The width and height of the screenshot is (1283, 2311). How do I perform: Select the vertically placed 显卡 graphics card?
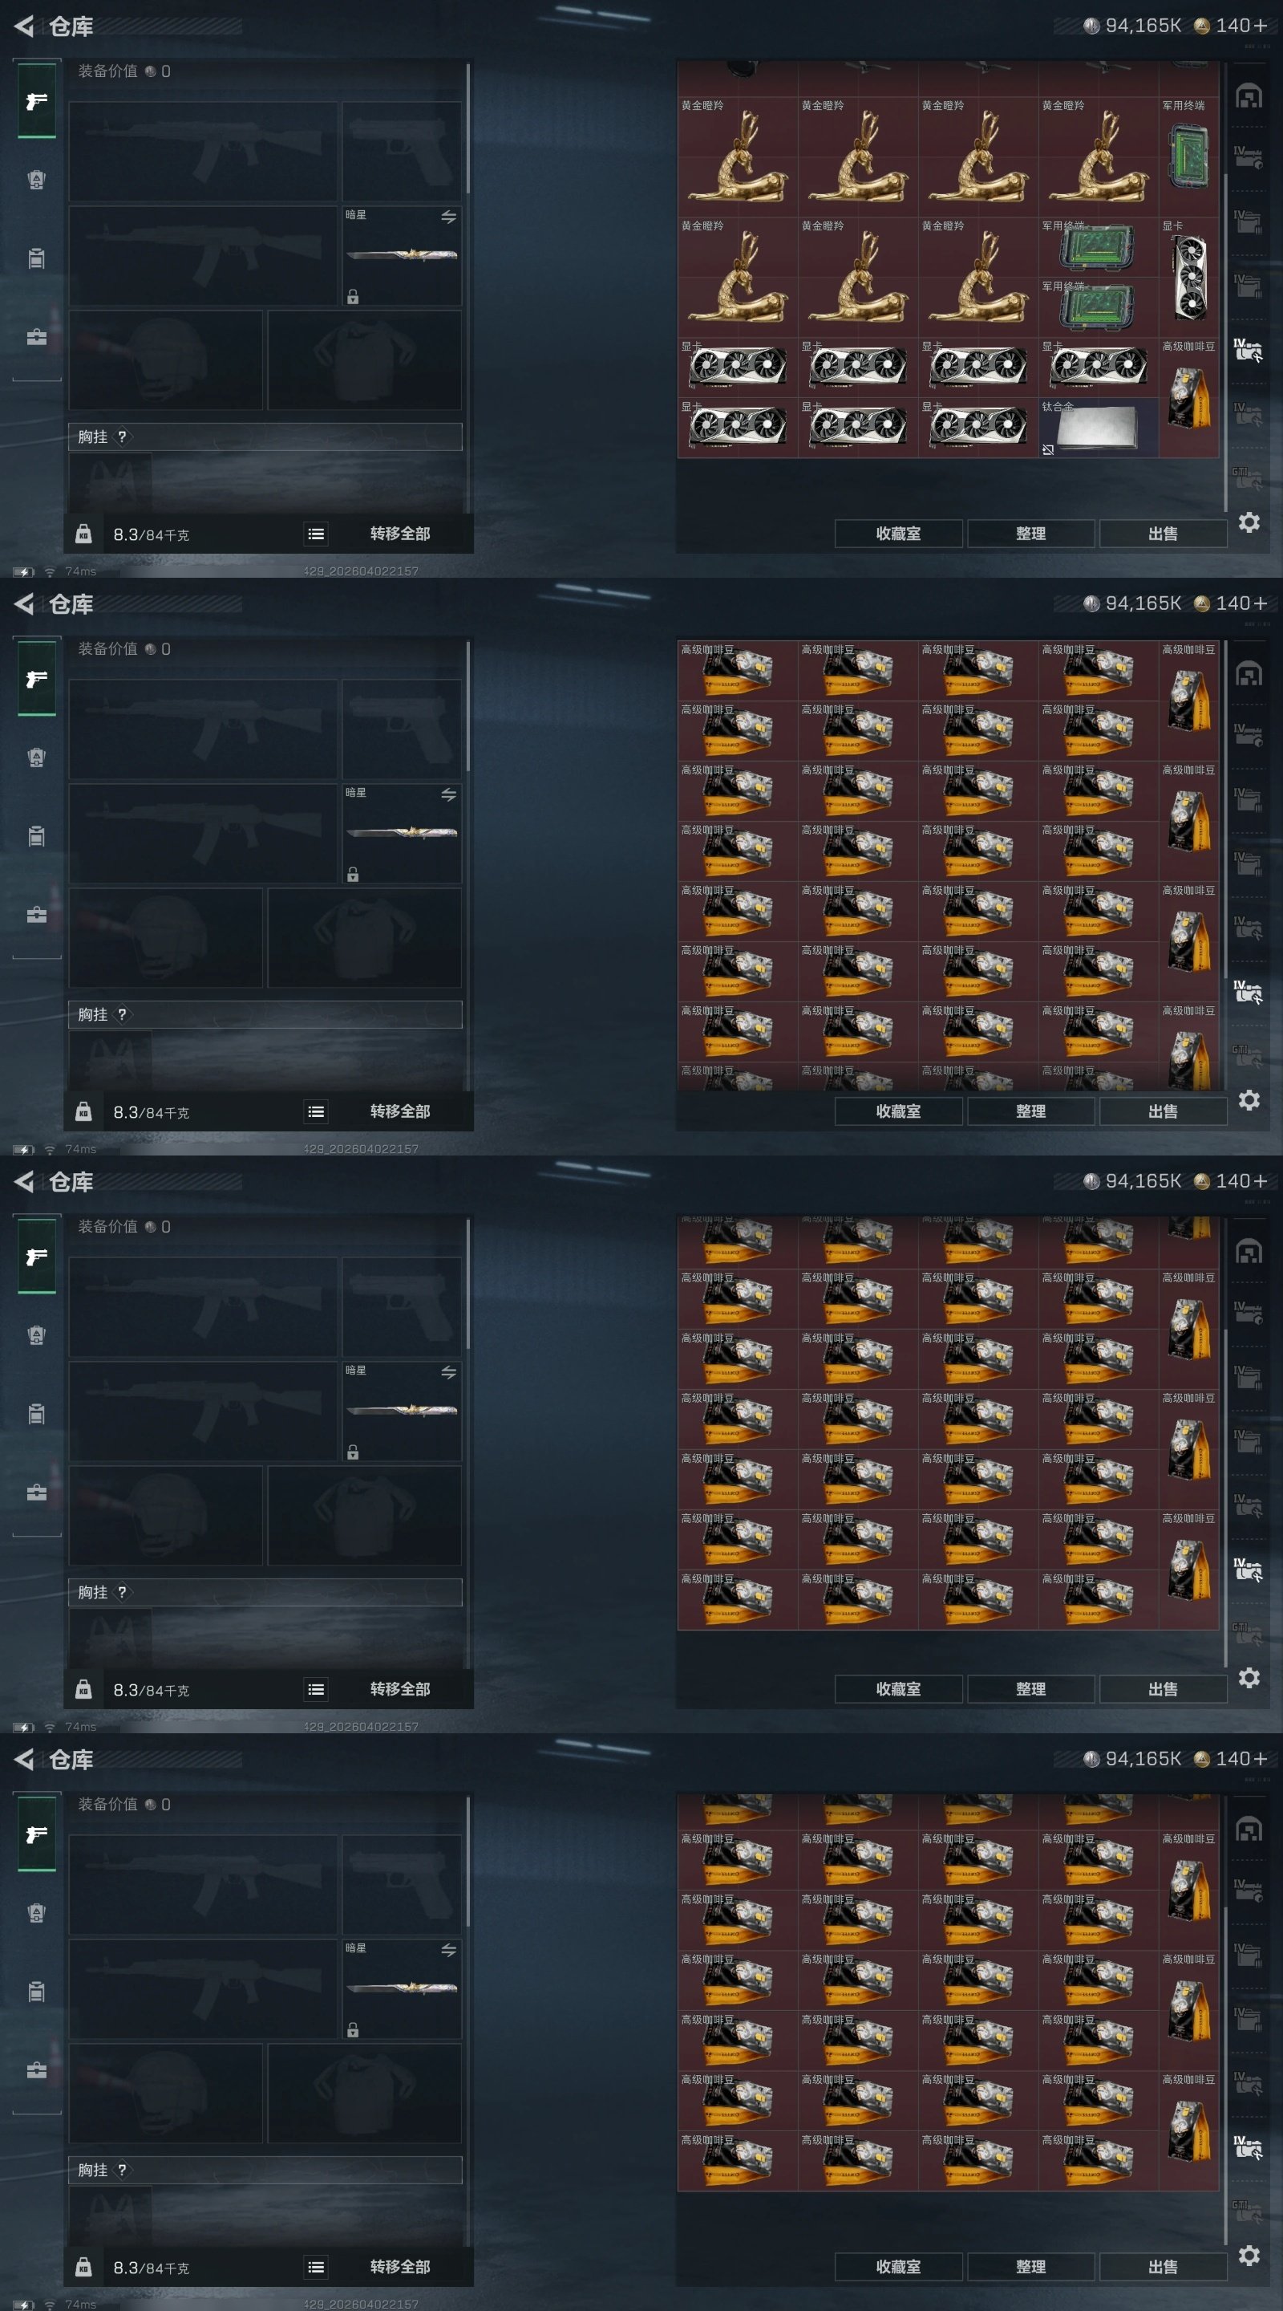[x=1189, y=277]
